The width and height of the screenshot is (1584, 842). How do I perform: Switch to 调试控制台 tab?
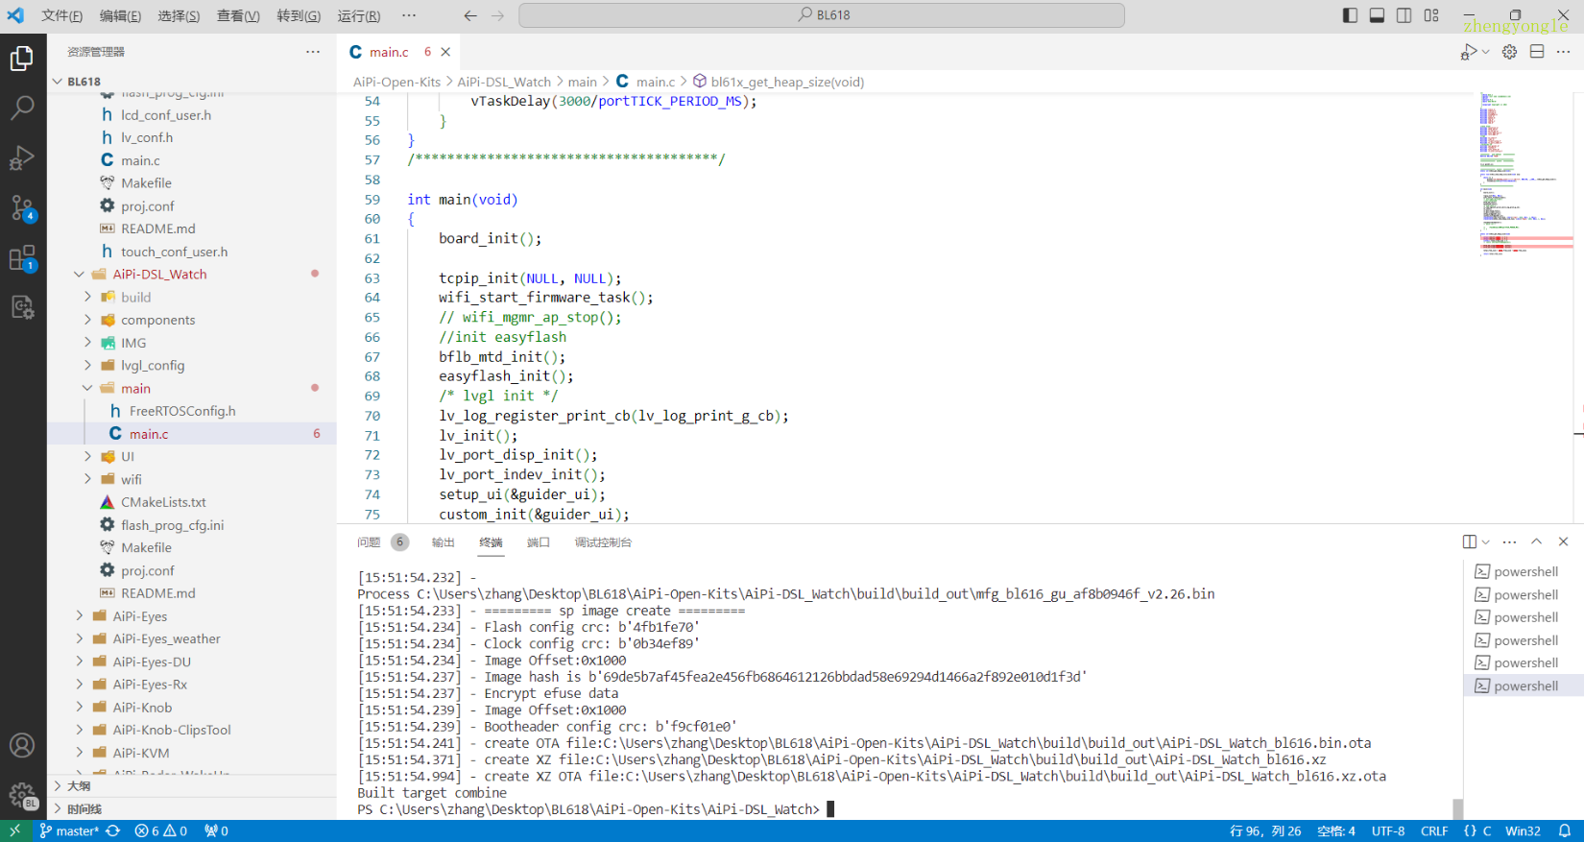pyautogui.click(x=603, y=541)
